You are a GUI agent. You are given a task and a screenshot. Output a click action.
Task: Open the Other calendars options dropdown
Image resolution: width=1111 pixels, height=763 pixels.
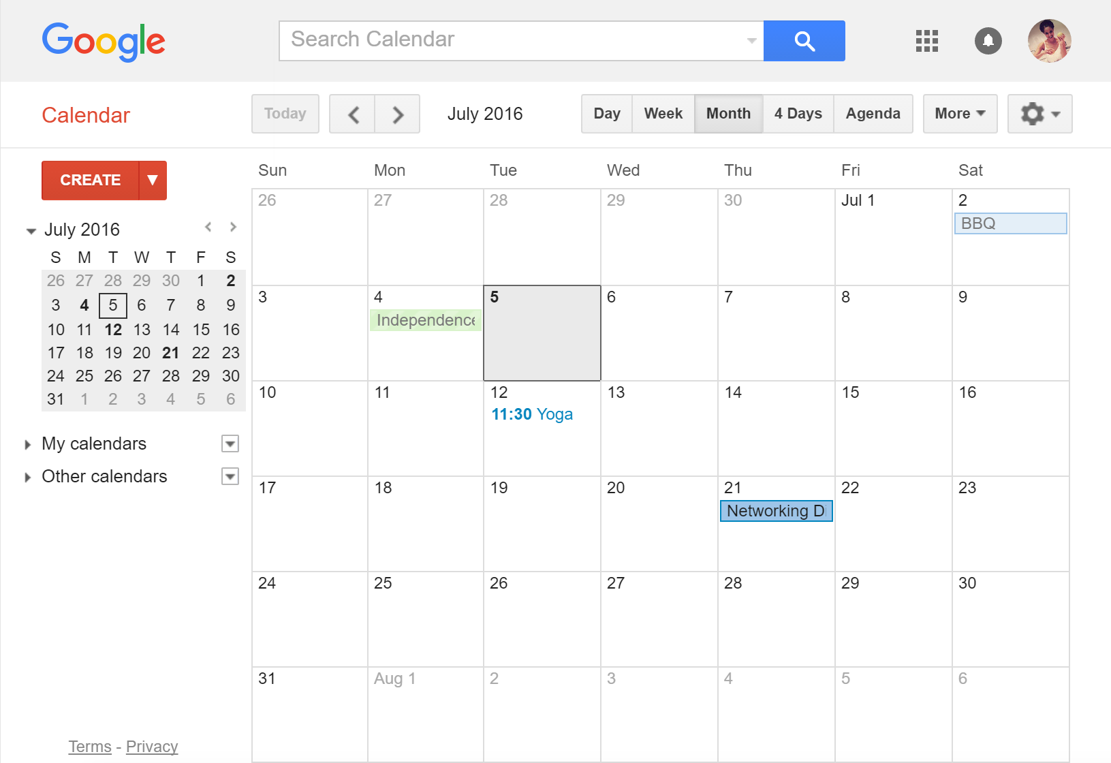click(230, 476)
